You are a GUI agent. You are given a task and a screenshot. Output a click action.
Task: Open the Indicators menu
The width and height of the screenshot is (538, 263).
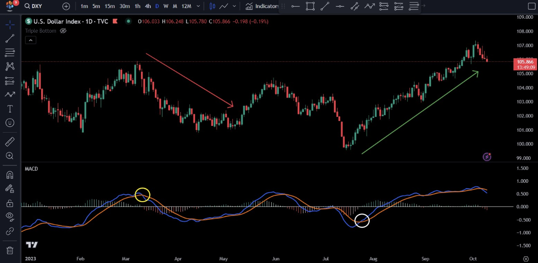tap(262, 6)
